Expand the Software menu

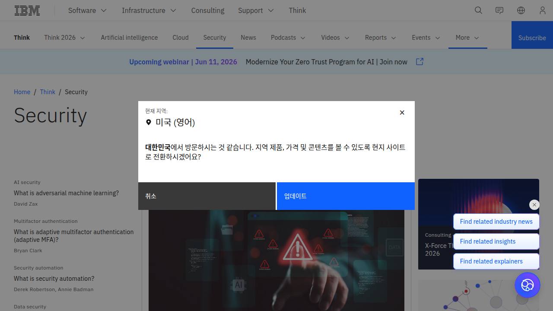coord(87,10)
